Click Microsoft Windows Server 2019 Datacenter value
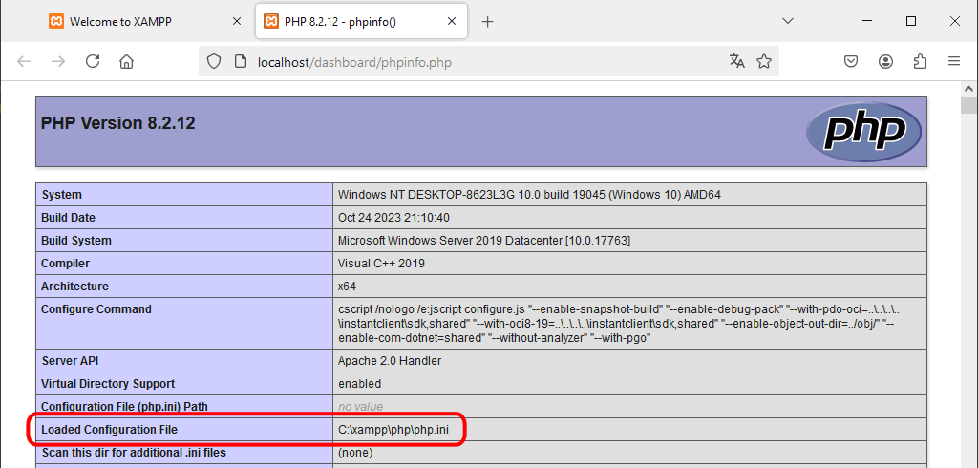 coord(484,241)
